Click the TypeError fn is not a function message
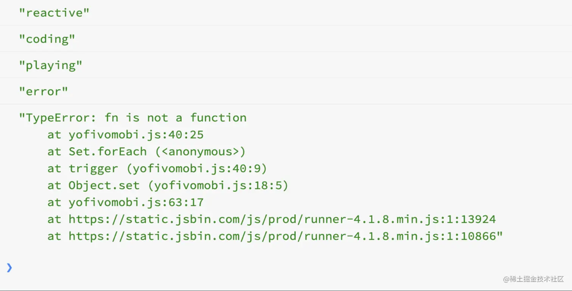The height and width of the screenshot is (291, 572). tap(133, 118)
